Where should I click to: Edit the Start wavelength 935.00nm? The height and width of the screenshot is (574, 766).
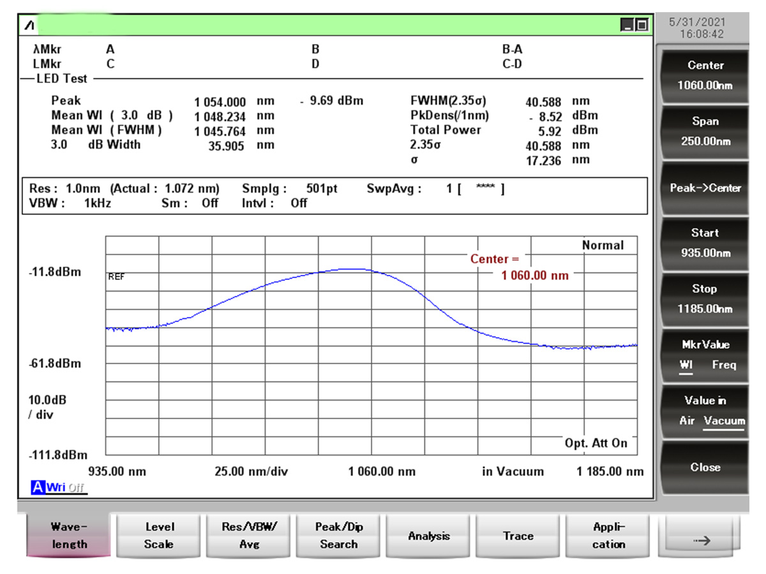(705, 243)
